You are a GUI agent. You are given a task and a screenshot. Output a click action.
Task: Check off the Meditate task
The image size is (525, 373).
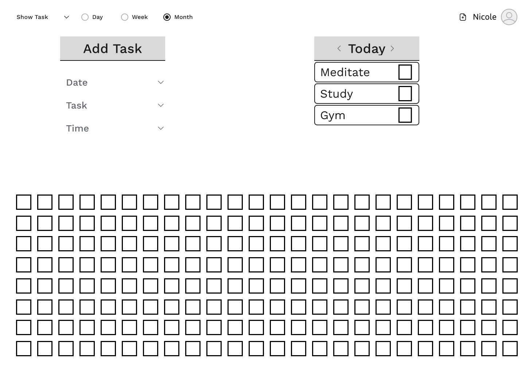pyautogui.click(x=405, y=72)
